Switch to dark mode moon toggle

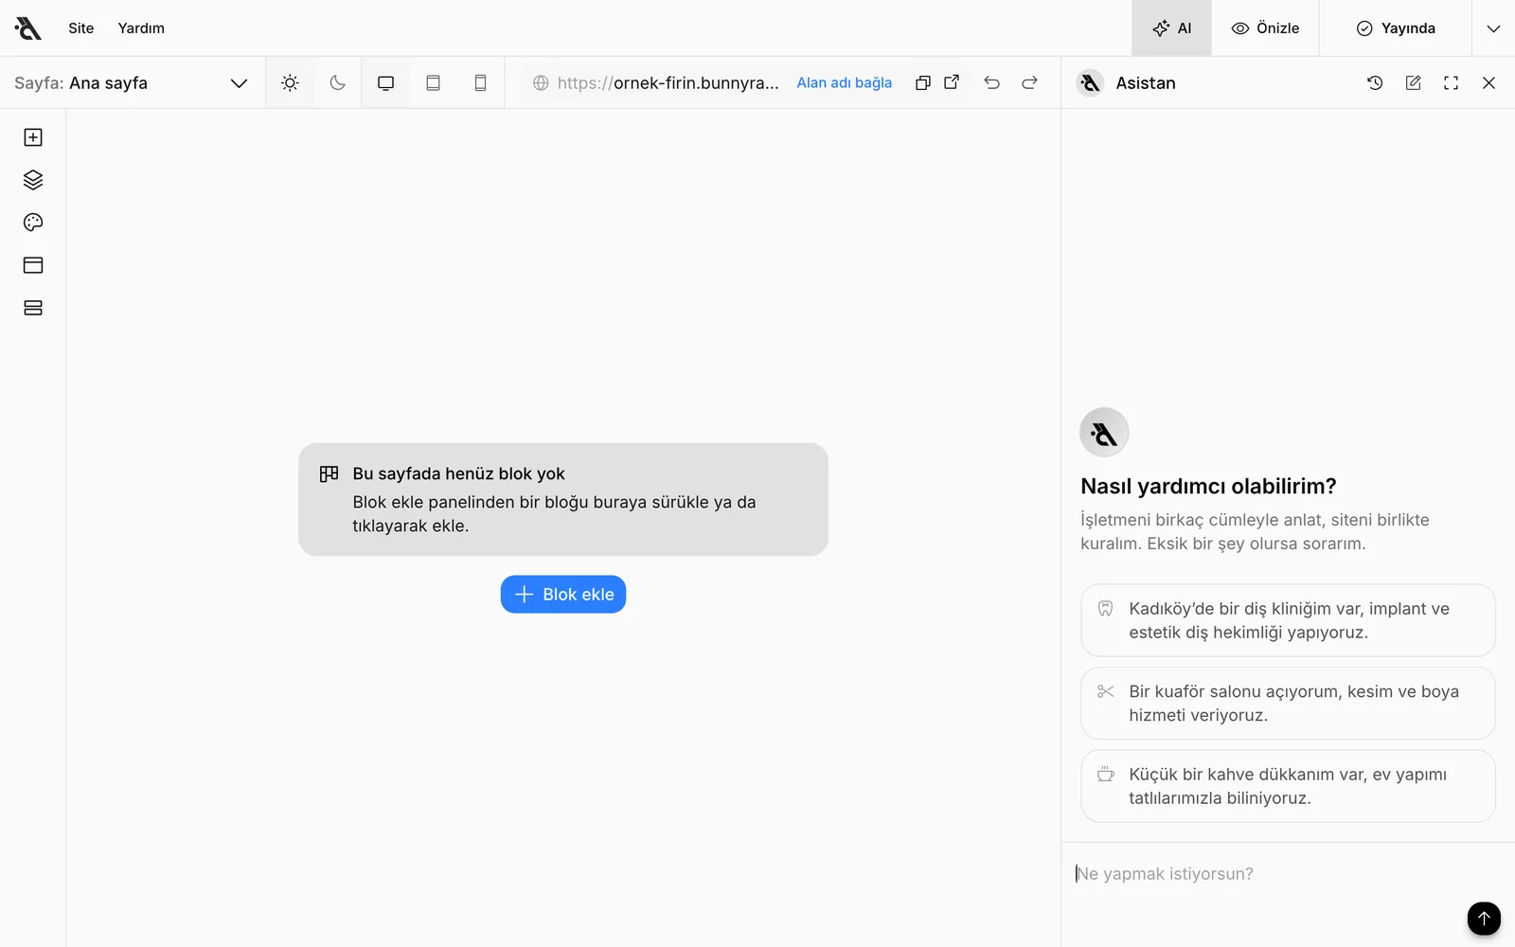point(337,82)
